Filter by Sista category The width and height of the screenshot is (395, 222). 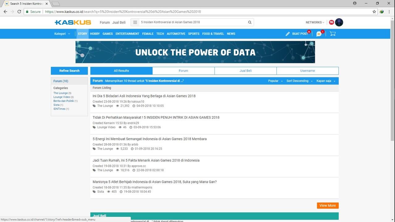click(x=56, y=105)
